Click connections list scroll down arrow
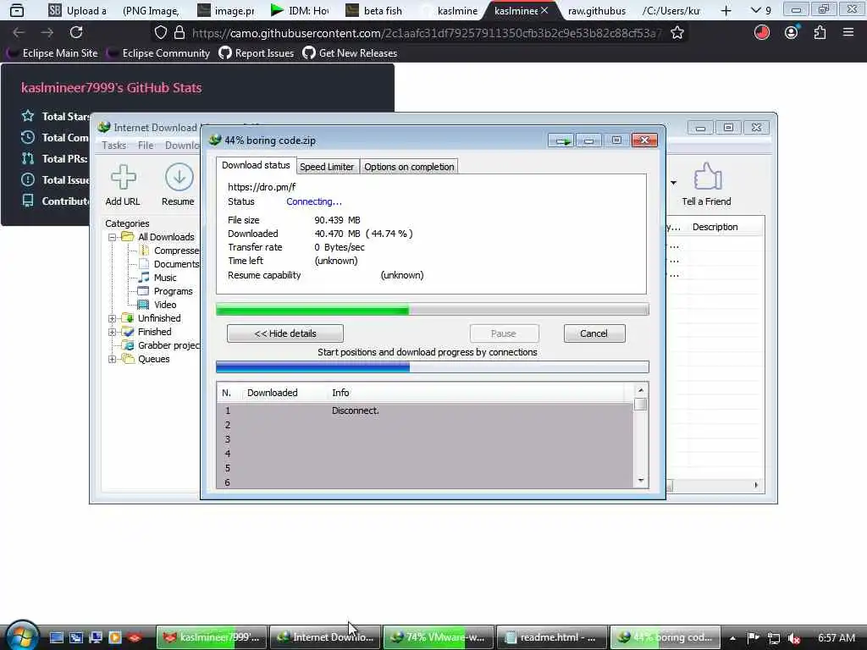 (641, 481)
